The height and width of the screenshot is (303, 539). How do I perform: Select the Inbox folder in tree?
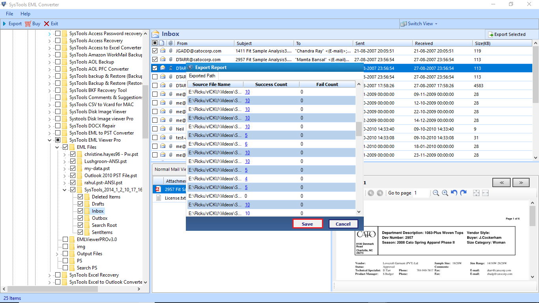98,211
